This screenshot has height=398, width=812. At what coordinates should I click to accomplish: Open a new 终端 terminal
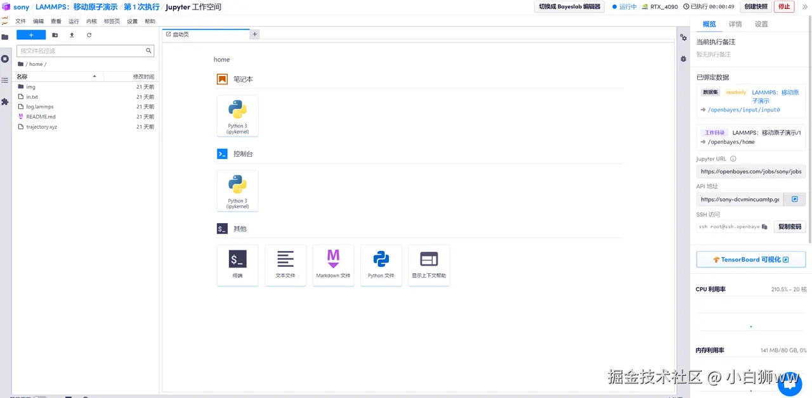pyautogui.click(x=237, y=265)
